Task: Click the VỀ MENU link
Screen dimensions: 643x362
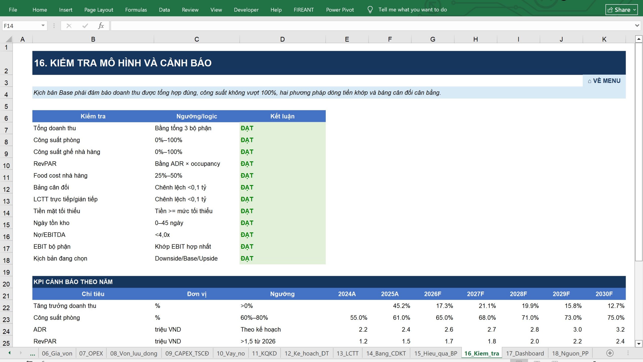Action: click(x=604, y=81)
